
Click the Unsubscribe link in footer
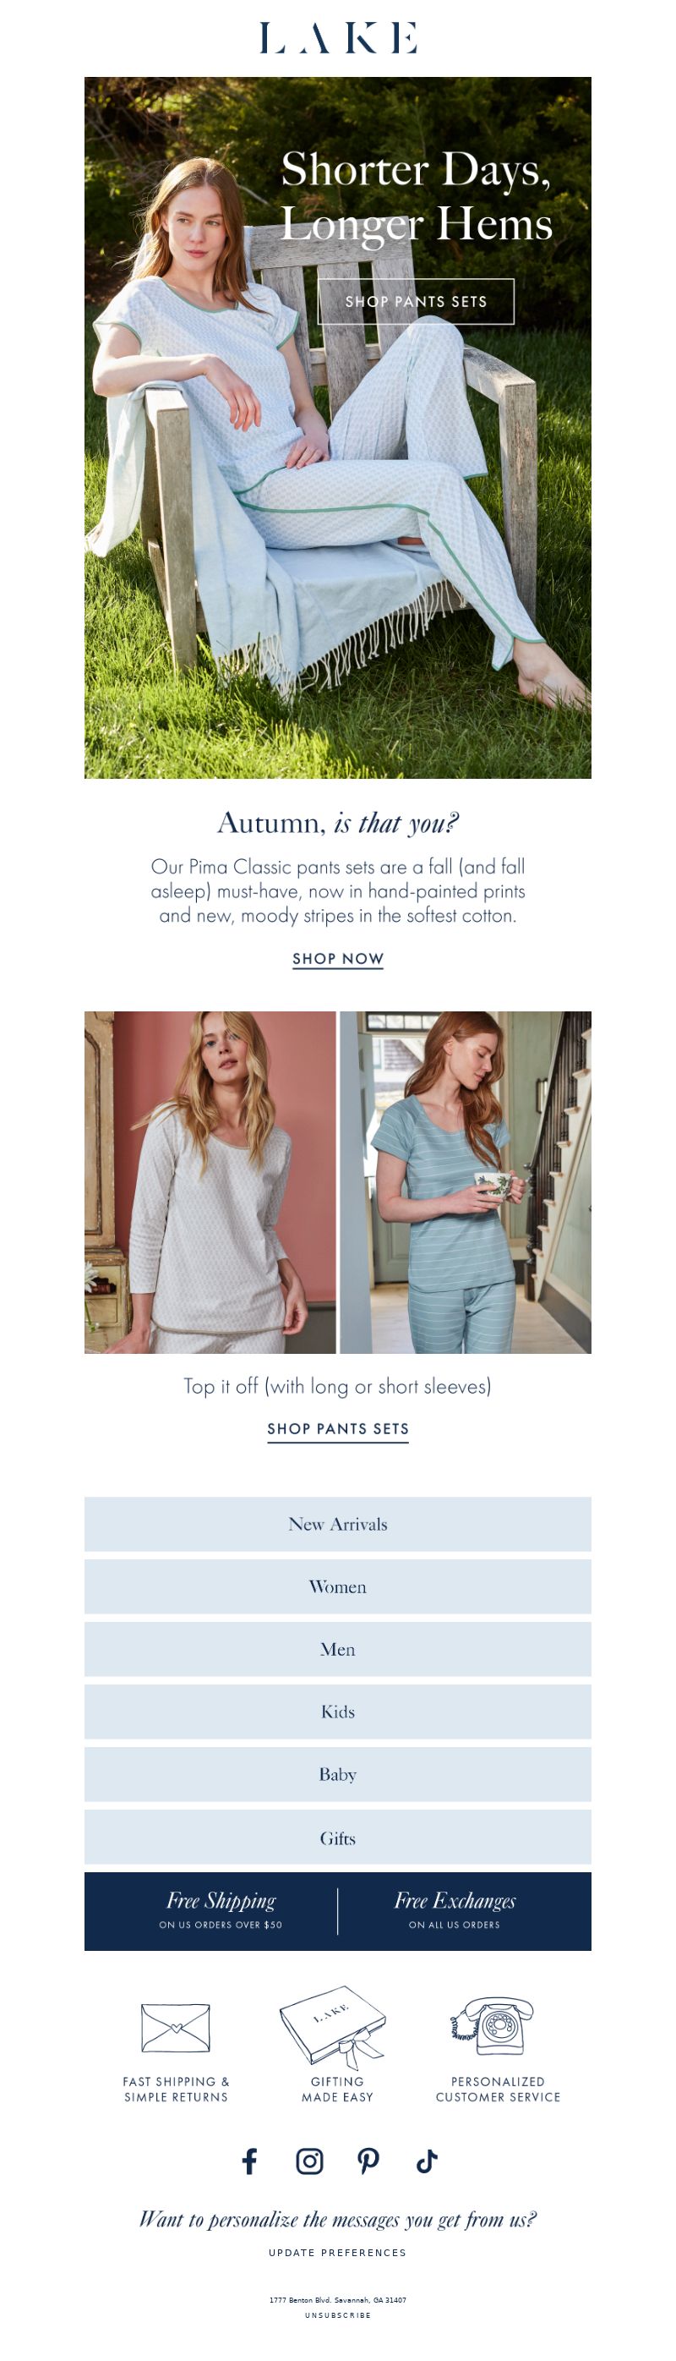tap(338, 2314)
